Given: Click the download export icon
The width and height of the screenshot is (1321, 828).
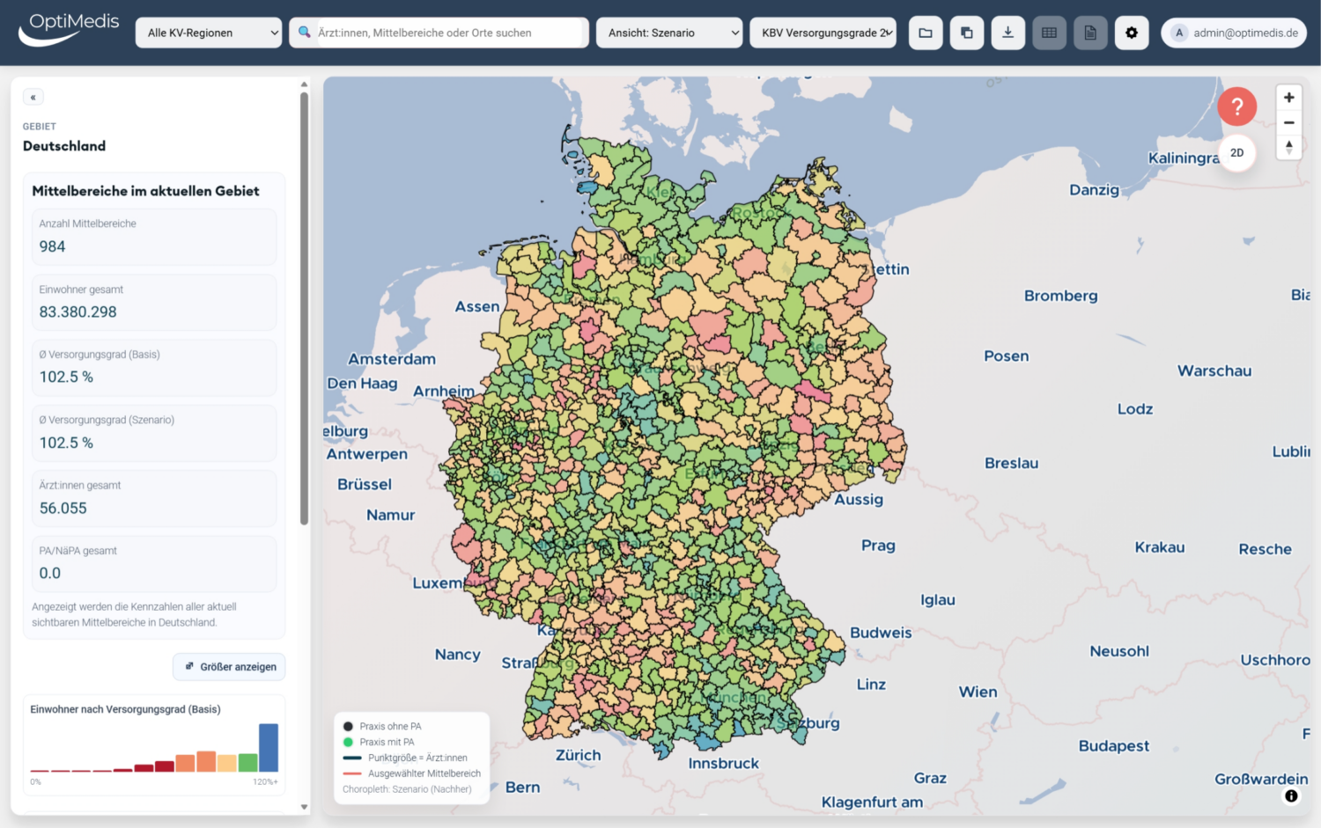Looking at the screenshot, I should coord(1007,33).
